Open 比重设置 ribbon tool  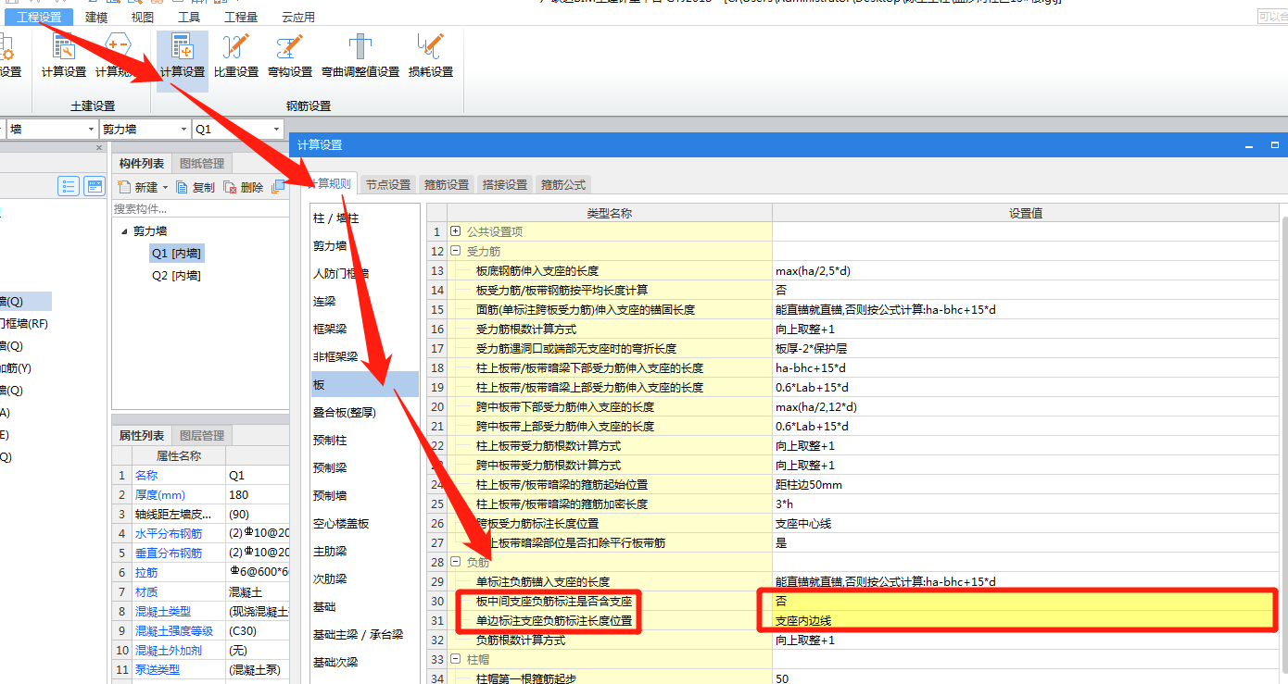(236, 56)
